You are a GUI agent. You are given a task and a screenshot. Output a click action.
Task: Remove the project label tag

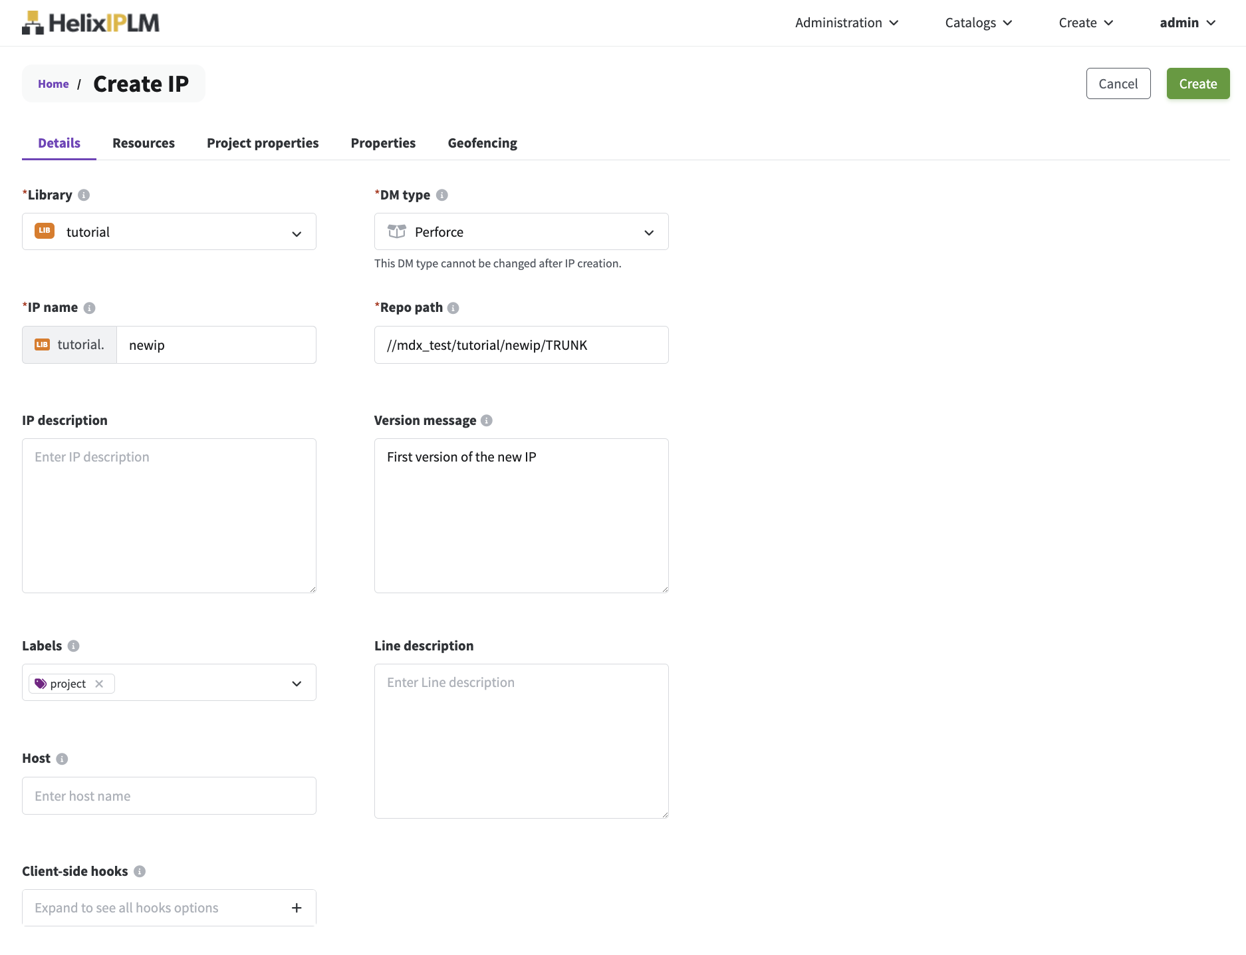[99, 684]
